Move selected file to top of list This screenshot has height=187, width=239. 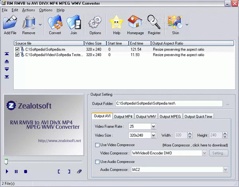(7, 54)
